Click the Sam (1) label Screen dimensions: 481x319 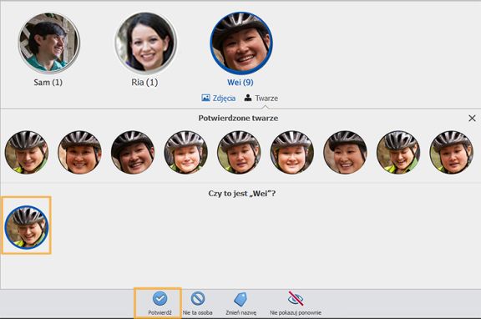click(48, 82)
